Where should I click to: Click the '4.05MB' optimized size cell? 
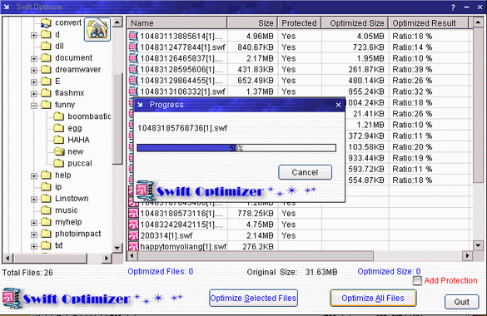click(x=370, y=37)
